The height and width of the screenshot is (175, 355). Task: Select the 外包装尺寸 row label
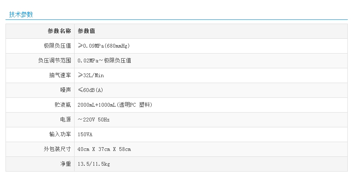point(57,149)
